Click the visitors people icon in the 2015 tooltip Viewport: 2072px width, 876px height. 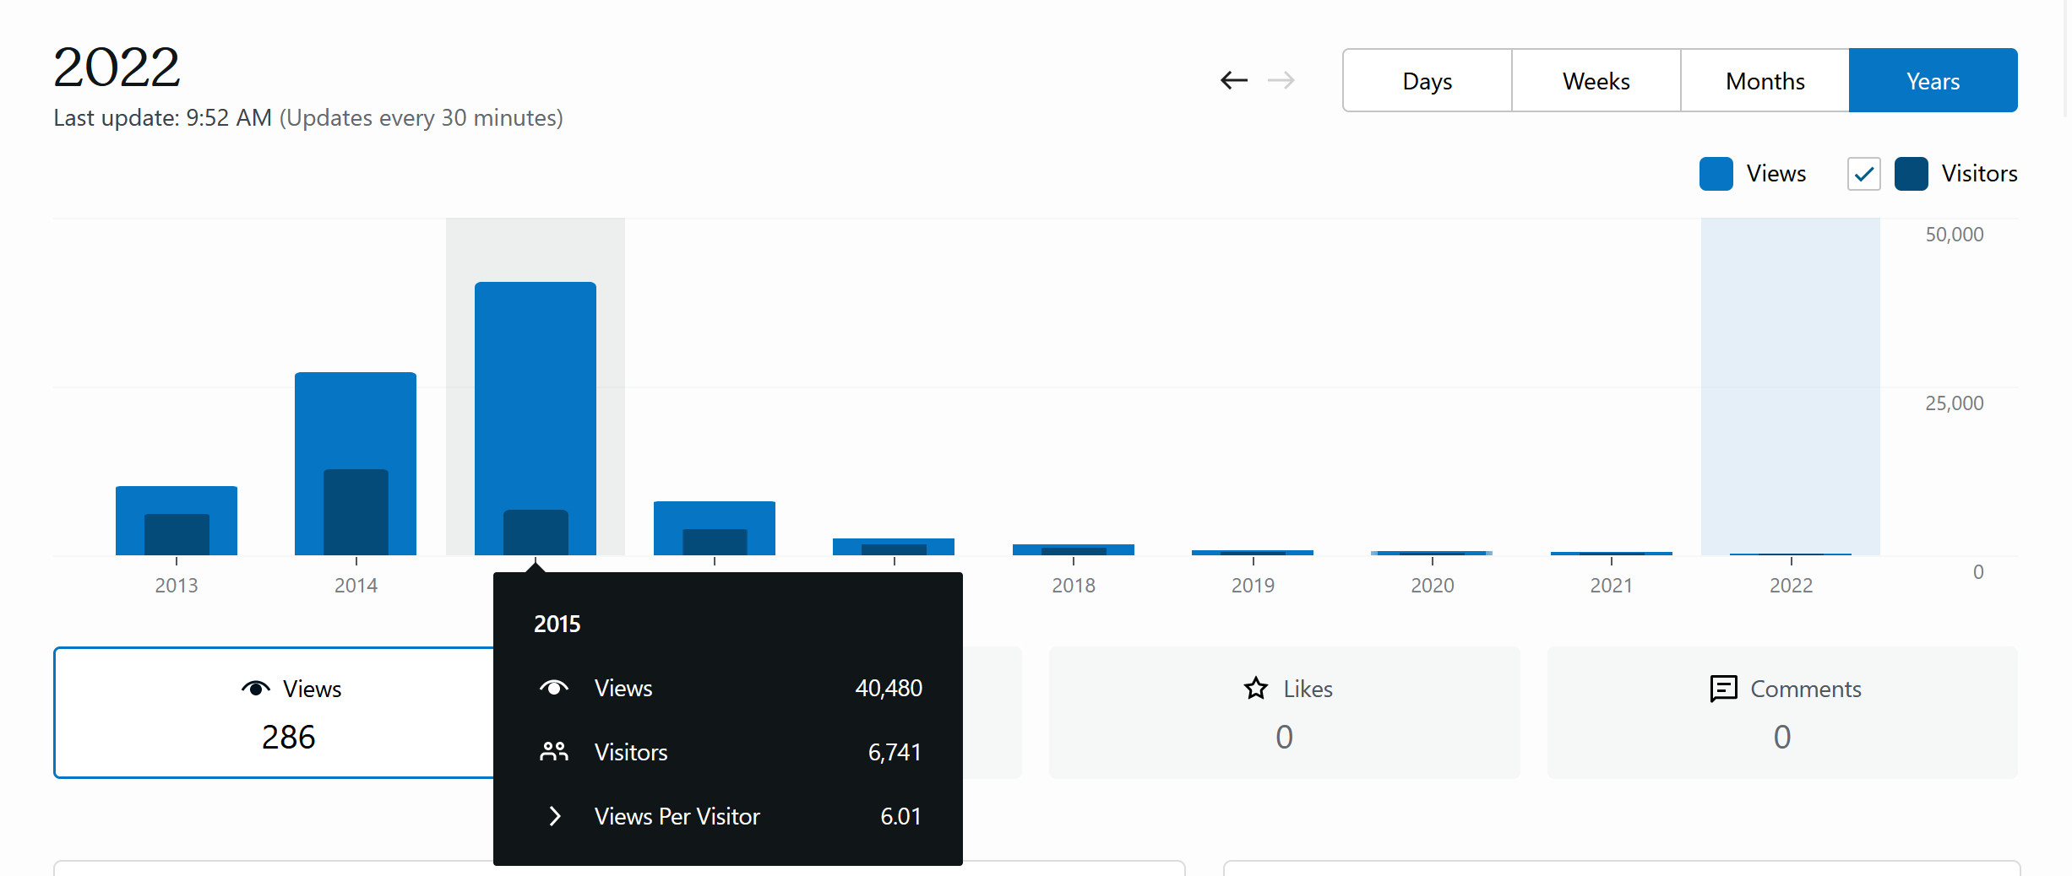(555, 751)
